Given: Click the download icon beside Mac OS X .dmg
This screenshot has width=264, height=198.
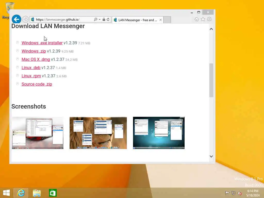Looking at the screenshot, I should coord(17,59).
